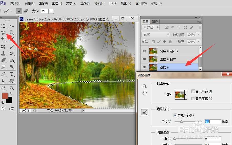Change the screen mode
This screenshot has height=145, width=232.
click(12, 109)
